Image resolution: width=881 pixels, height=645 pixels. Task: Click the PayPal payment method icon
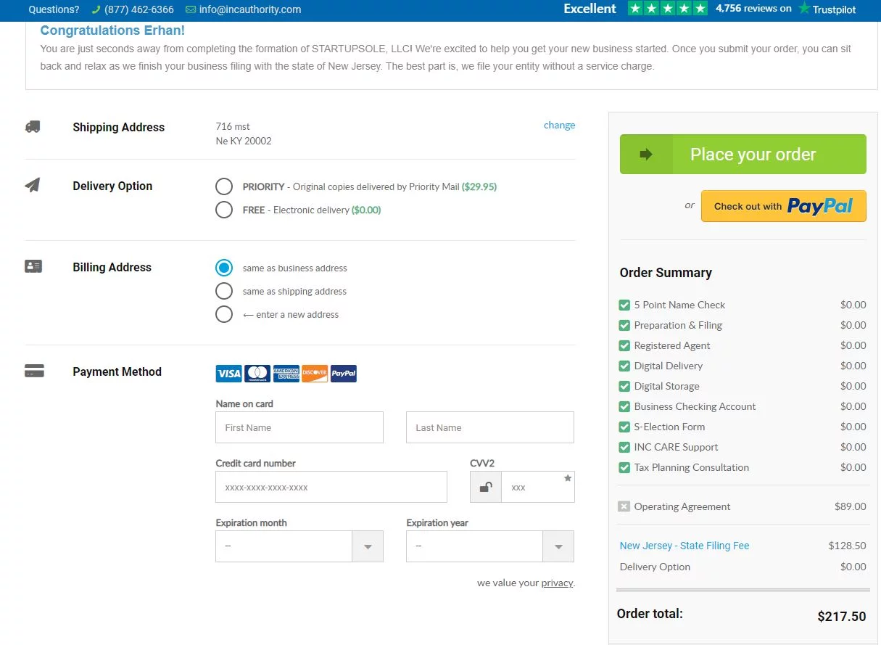pos(343,374)
